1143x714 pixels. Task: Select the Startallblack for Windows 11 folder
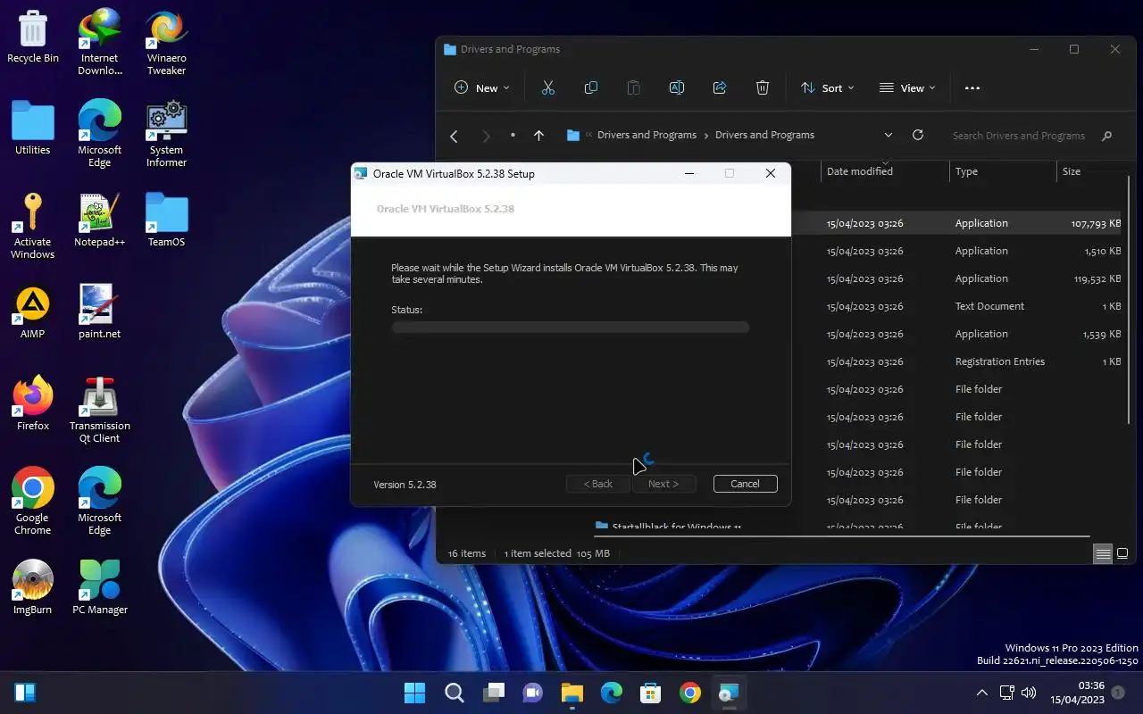pos(676,527)
